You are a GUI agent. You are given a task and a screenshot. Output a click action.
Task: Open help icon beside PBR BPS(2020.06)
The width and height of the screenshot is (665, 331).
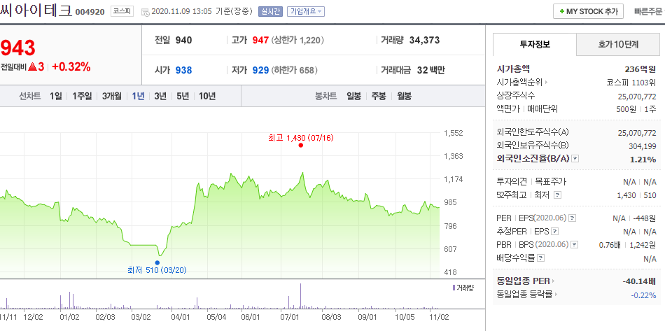(x=575, y=244)
